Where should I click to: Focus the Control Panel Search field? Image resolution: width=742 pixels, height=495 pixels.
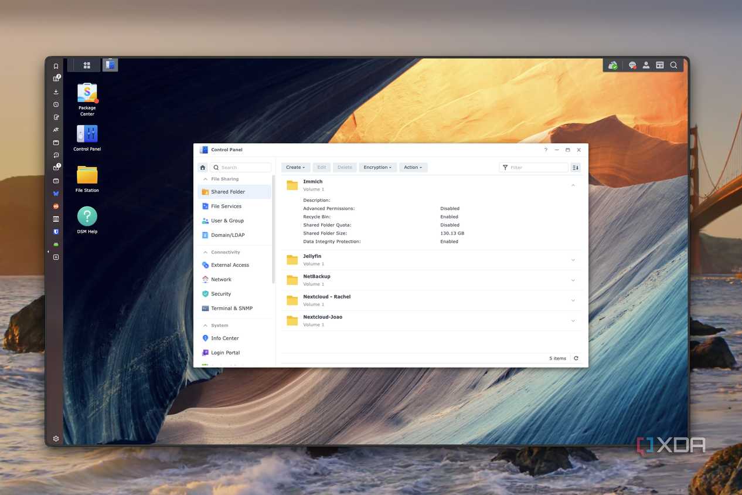point(241,167)
